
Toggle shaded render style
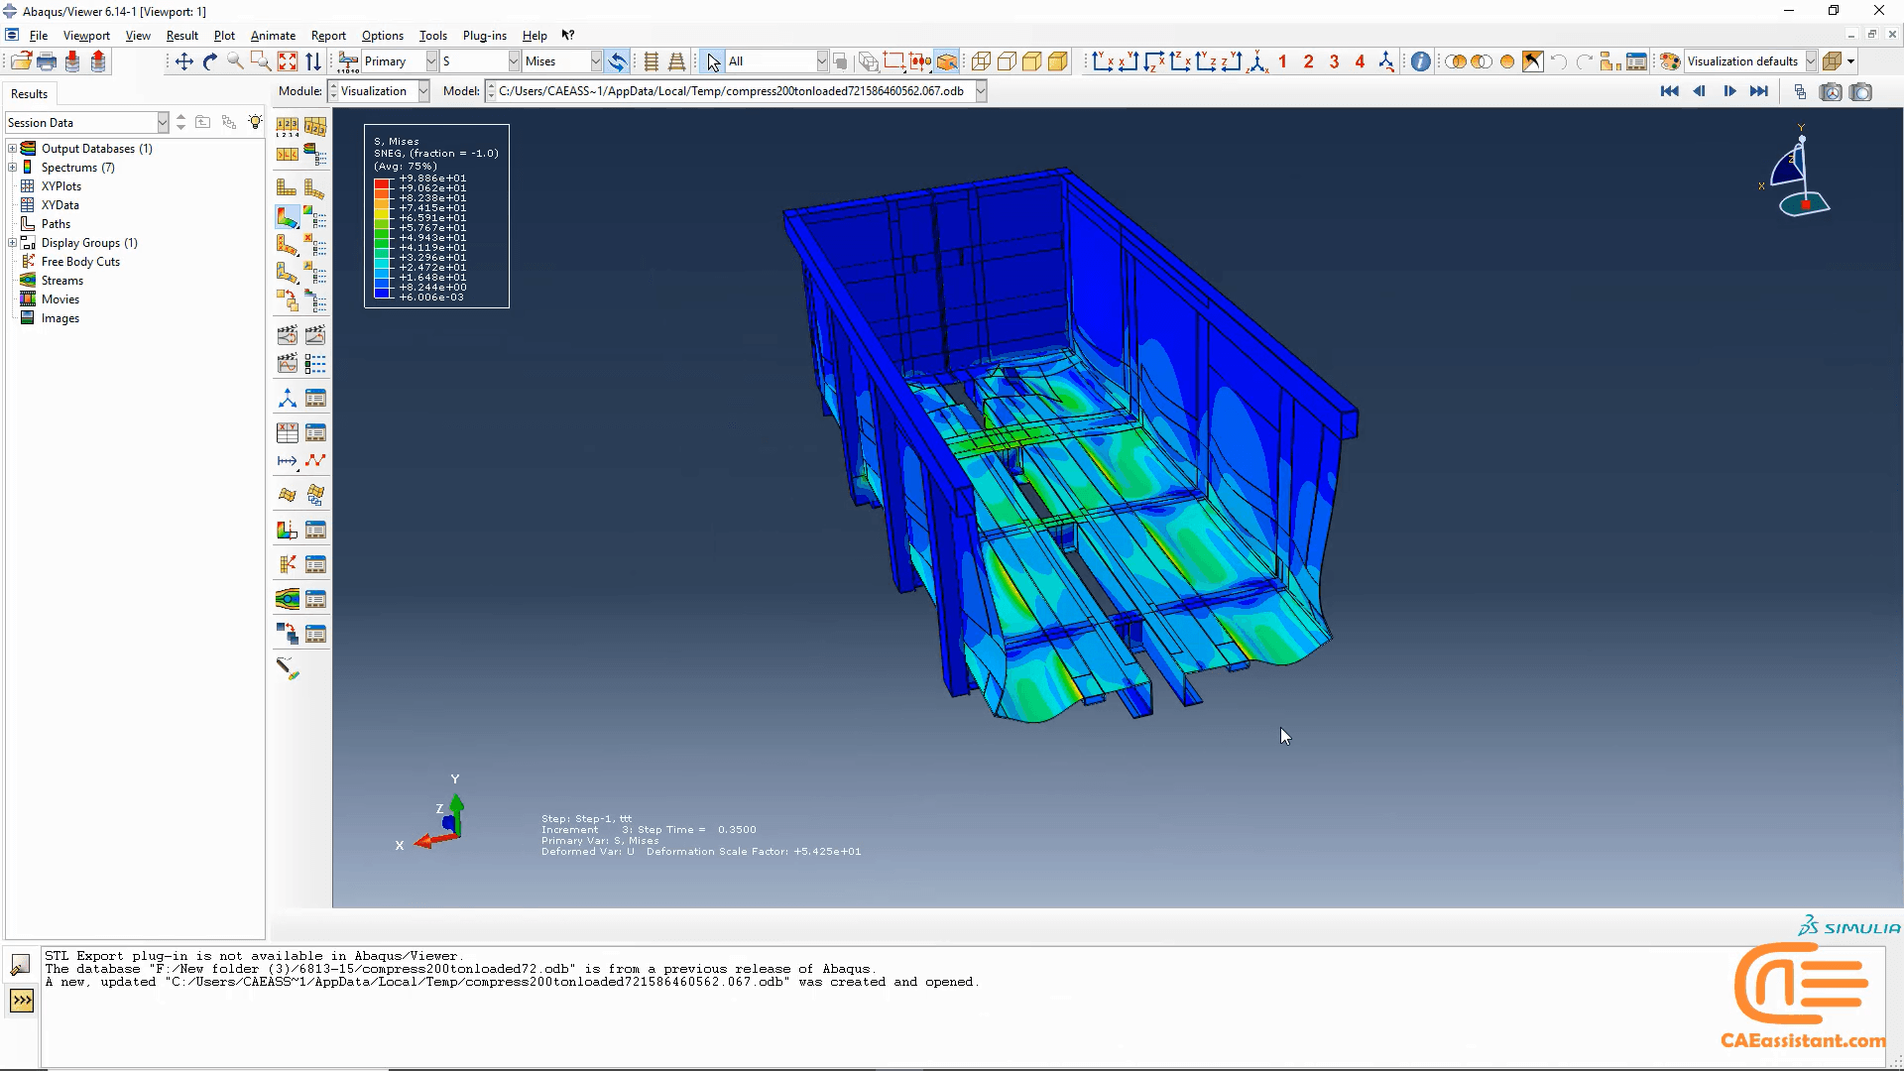click(x=1058, y=61)
